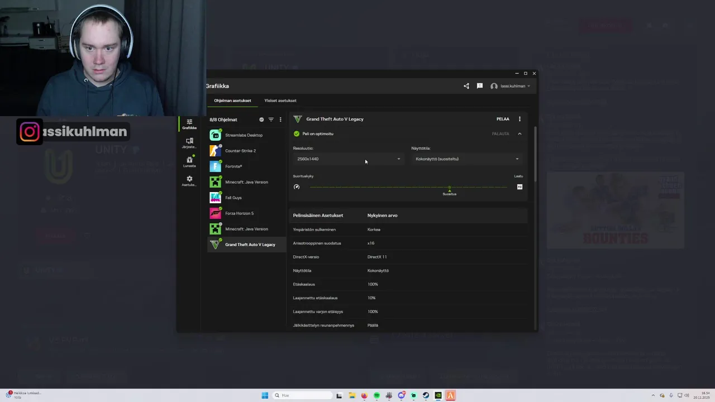The image size is (715, 402).
Task: Collapse the optimization panel with the chevron
Action: click(x=519, y=134)
